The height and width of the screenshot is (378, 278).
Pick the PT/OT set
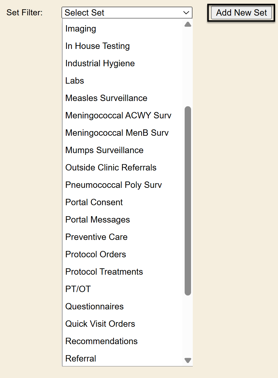coord(78,289)
